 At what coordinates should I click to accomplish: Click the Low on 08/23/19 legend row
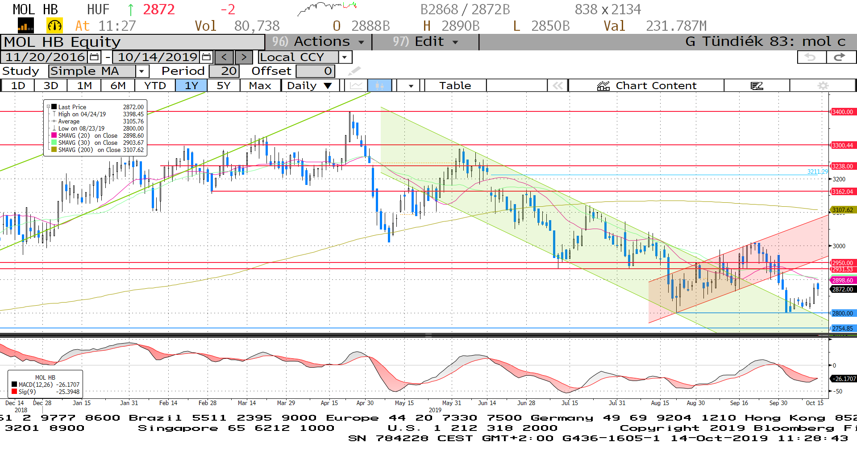coord(98,128)
